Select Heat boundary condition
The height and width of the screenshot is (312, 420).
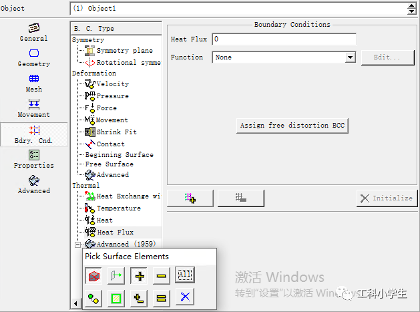click(x=99, y=220)
